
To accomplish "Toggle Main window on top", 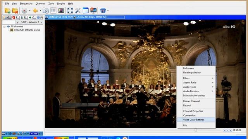I will point(196,95).
